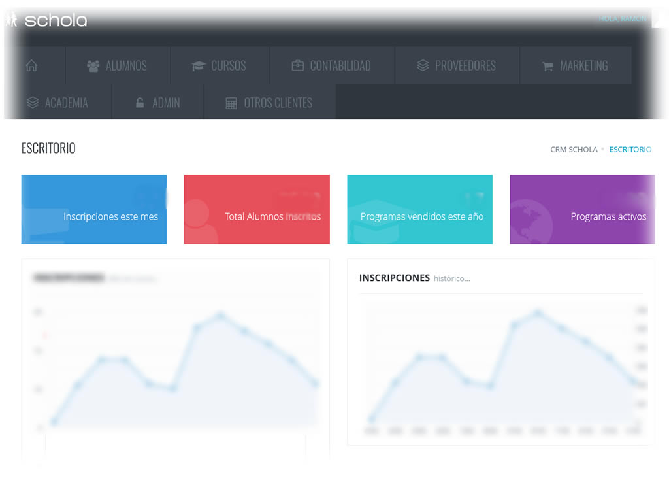The height and width of the screenshot is (502, 669).
Task: Click the Otros Clientes calculator icon
Action: click(231, 103)
